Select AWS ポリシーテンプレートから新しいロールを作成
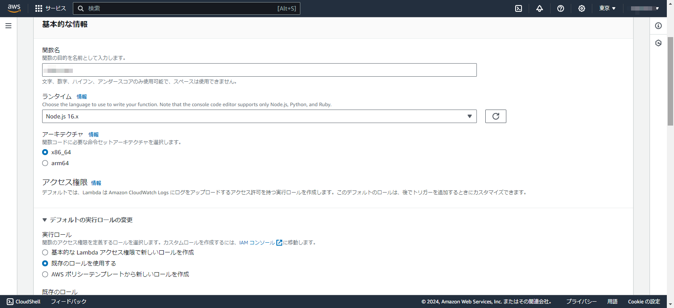Viewport: 674px width, 308px height. [45, 274]
